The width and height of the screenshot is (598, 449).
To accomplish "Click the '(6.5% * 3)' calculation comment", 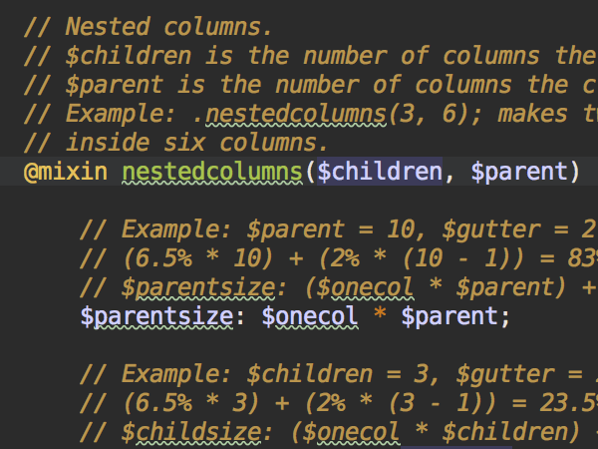I will point(339,403).
